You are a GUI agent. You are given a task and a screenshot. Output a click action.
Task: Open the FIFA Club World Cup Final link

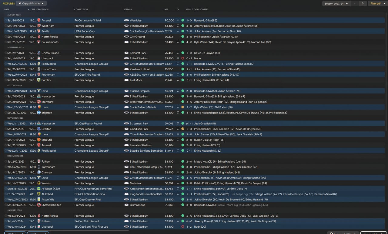(90, 194)
